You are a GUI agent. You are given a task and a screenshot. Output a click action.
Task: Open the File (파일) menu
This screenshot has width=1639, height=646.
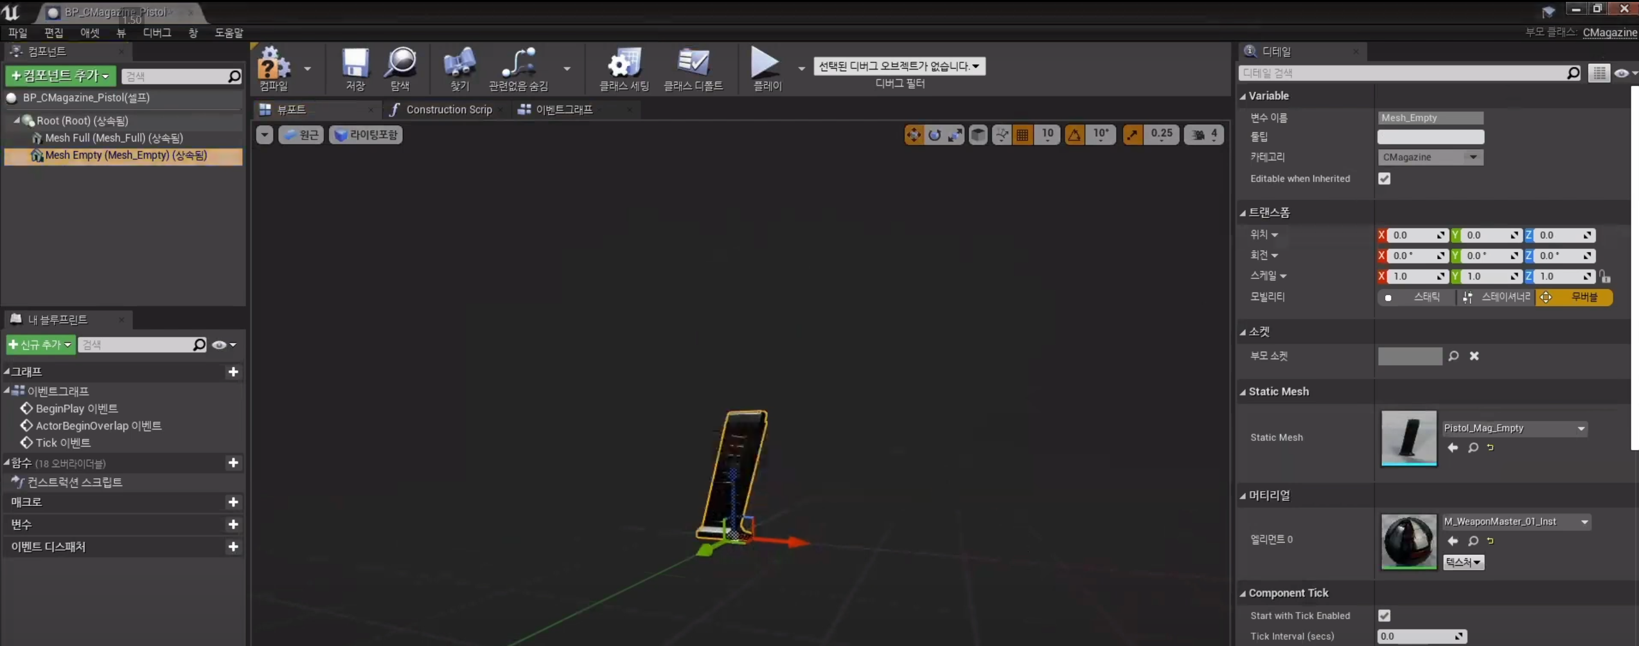17,33
